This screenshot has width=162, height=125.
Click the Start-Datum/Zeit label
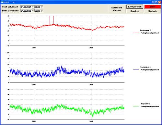tap(10, 7)
